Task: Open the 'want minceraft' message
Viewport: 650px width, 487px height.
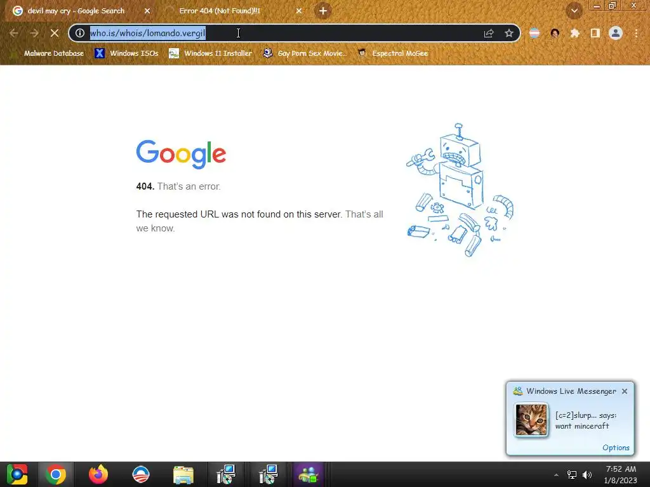Action: [582, 426]
